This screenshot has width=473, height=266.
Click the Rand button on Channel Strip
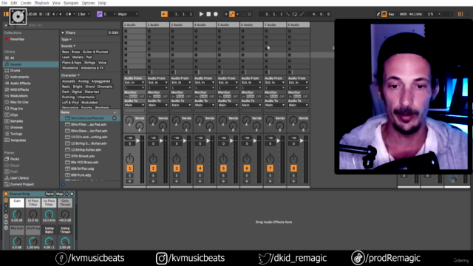[x=50, y=194]
